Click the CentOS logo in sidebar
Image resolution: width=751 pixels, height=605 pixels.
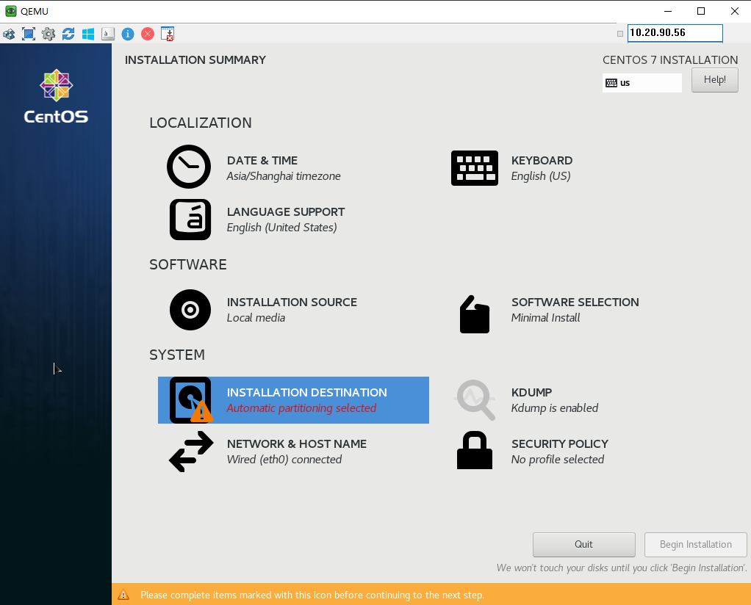[x=56, y=96]
